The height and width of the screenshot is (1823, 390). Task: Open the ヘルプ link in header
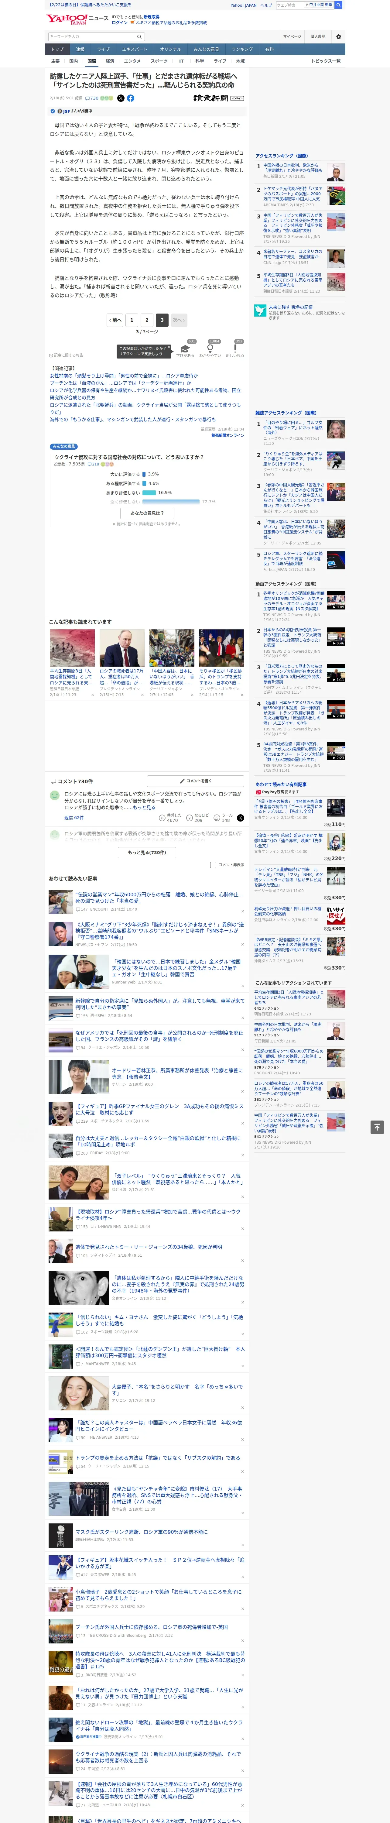point(265,5)
